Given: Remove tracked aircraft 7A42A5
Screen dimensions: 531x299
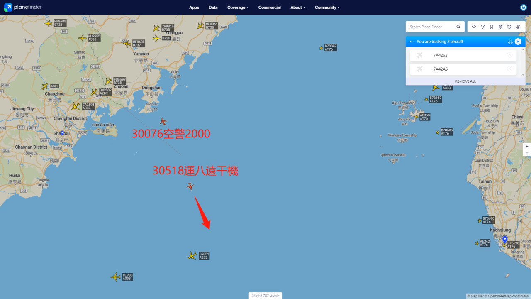Looking at the screenshot, I should tap(509, 69).
